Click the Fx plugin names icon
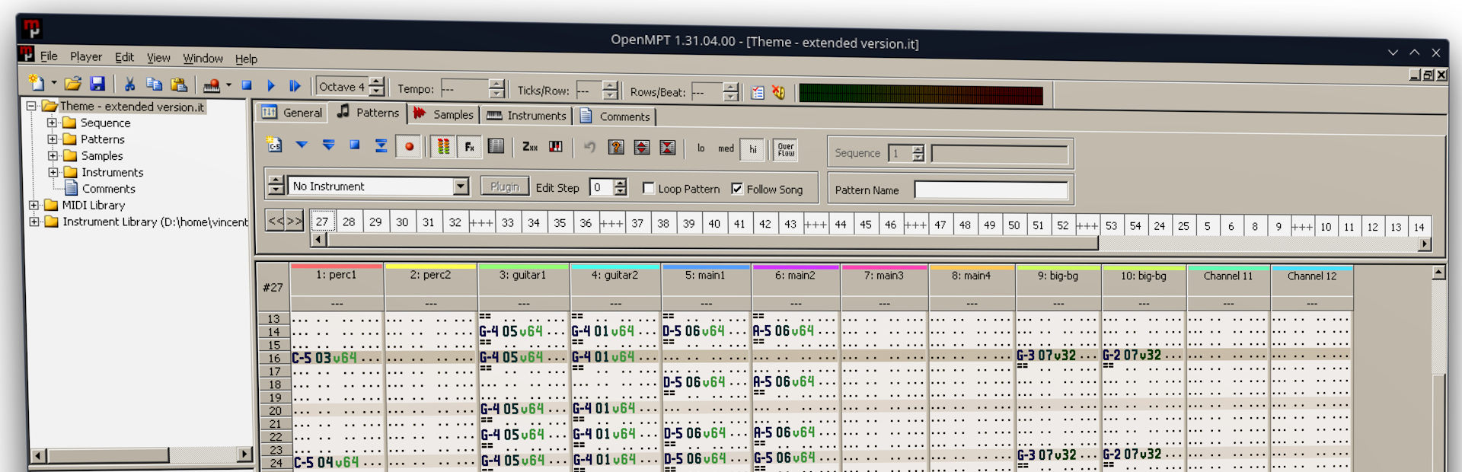Viewport: 1462px width, 472px height. pos(469,147)
